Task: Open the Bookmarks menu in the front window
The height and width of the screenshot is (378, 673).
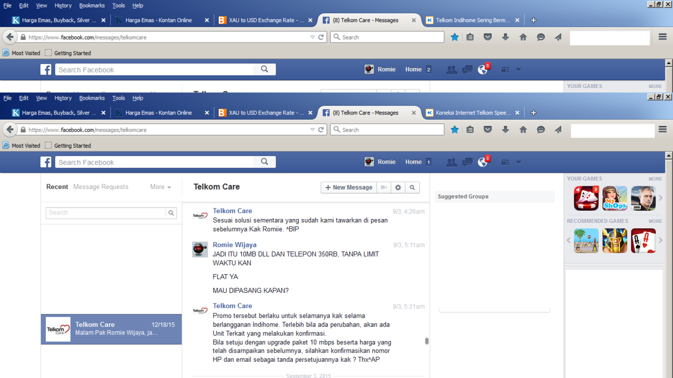Action: pyautogui.click(x=92, y=98)
